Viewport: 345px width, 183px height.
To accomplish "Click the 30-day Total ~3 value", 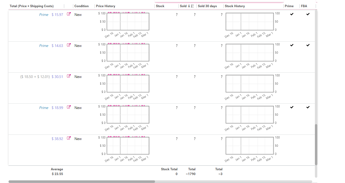I will tap(220, 174).
